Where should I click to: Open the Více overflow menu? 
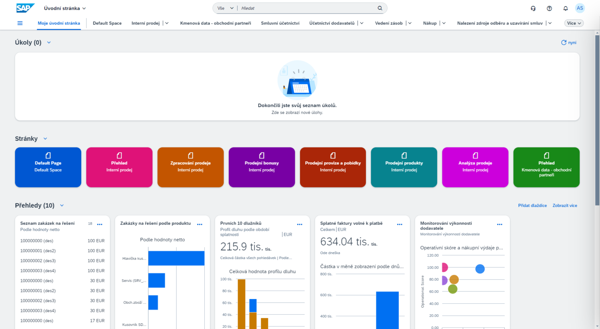click(x=574, y=23)
